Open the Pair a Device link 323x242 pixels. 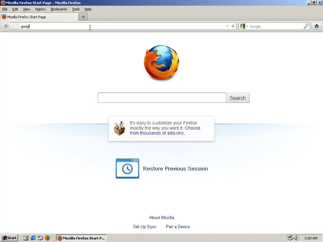(178, 227)
